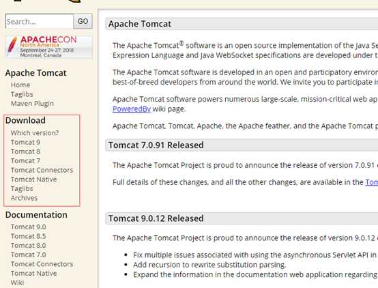
Task: Open Tomcat Native in Documentation section
Action: [33, 274]
